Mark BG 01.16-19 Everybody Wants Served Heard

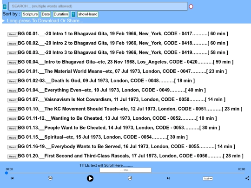click(x=13, y=147)
